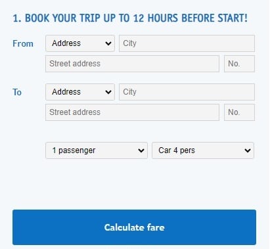Image resolution: width=270 pixels, height=249 pixels.
Task: Click the step number '1.' in heading
Action: click(17, 18)
